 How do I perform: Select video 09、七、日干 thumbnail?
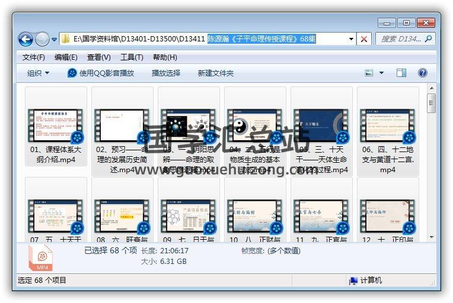tap(189, 216)
